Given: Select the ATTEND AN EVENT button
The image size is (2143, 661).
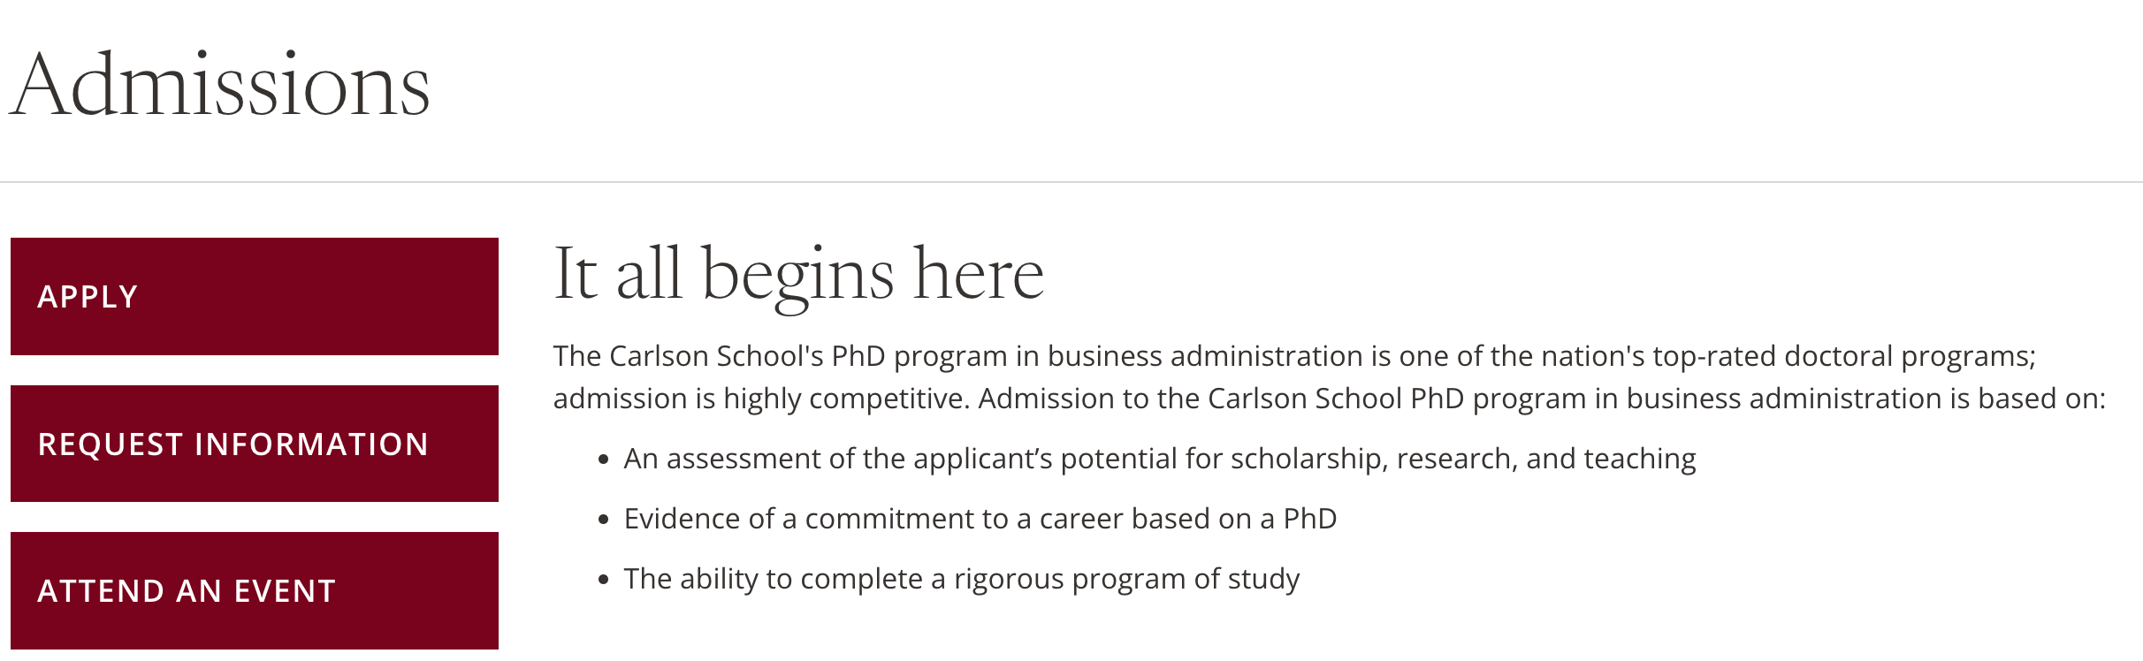Looking at the screenshot, I should click(x=255, y=590).
